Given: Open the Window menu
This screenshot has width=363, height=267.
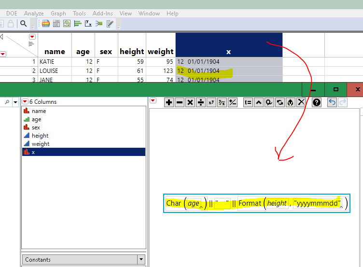Looking at the screenshot, I should pos(149,14).
